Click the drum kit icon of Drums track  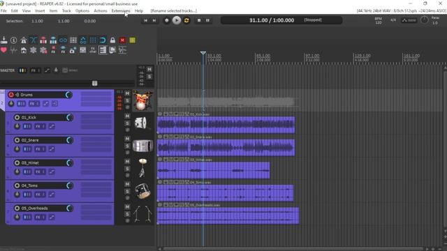pos(143,100)
